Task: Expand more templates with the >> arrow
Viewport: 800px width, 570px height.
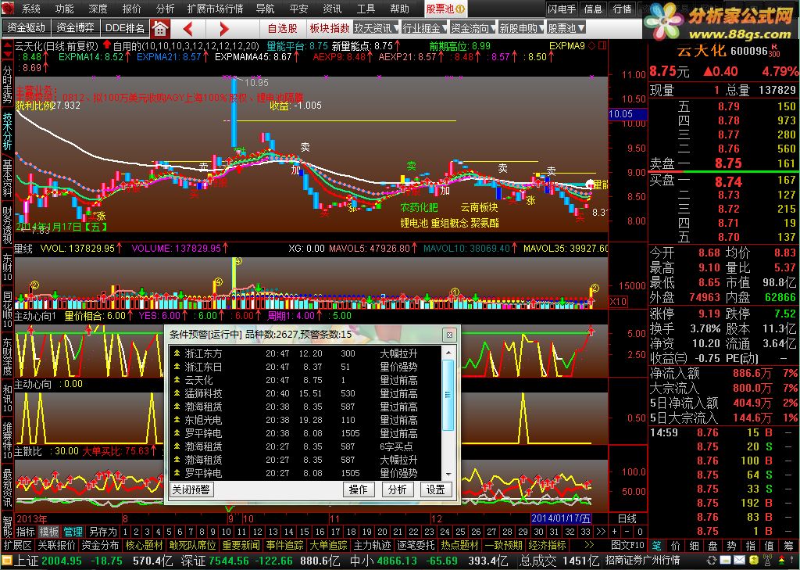Action: [601, 531]
